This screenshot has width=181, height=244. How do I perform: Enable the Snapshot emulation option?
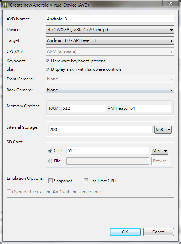pos(50,181)
